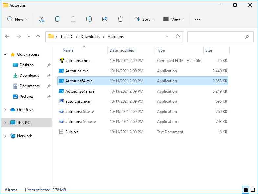The width and height of the screenshot is (258, 194).
Task: Expand the Network tree node
Action: pyautogui.click(x=5, y=136)
